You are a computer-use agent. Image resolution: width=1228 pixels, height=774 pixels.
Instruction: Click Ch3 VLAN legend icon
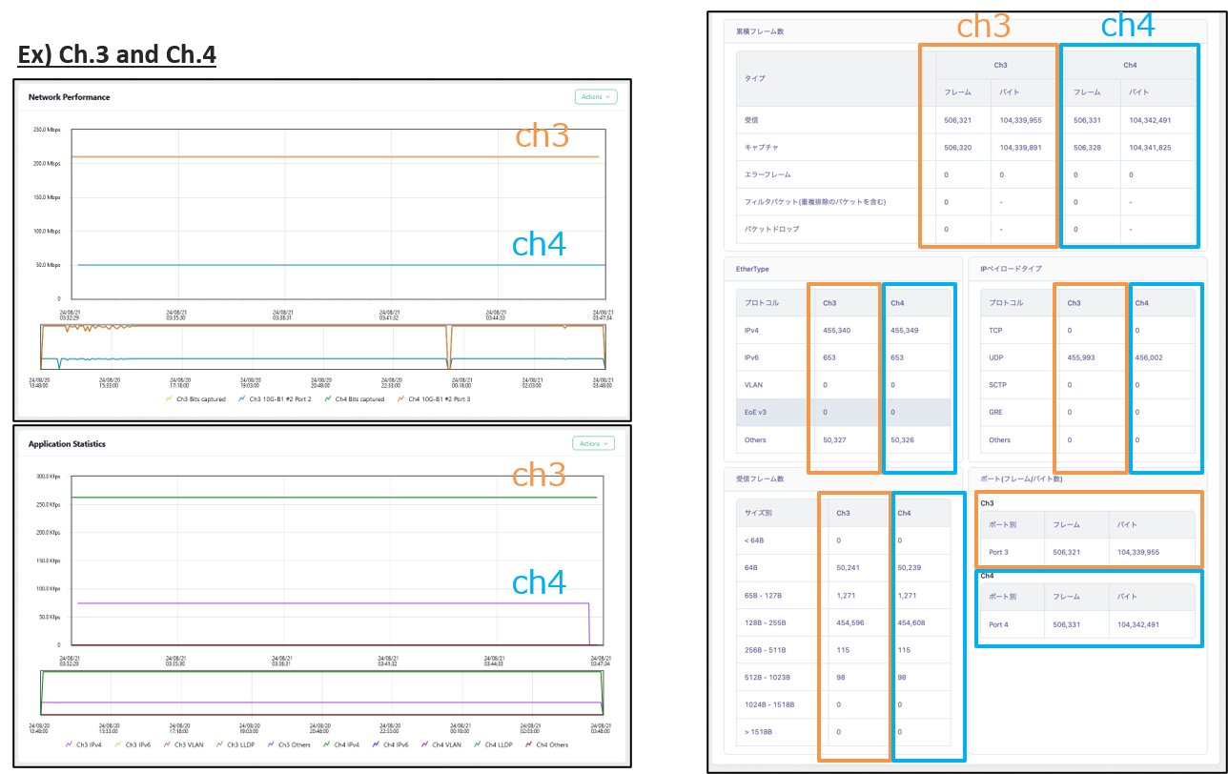click(x=168, y=744)
